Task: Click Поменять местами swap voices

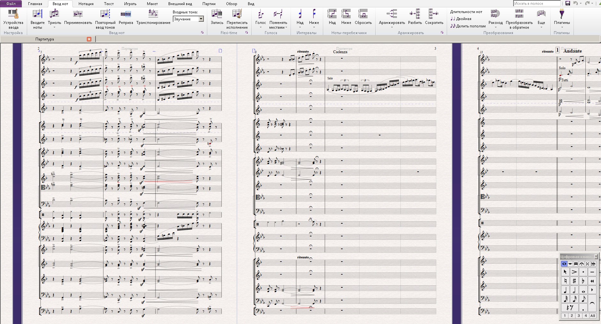Action: tap(278, 19)
